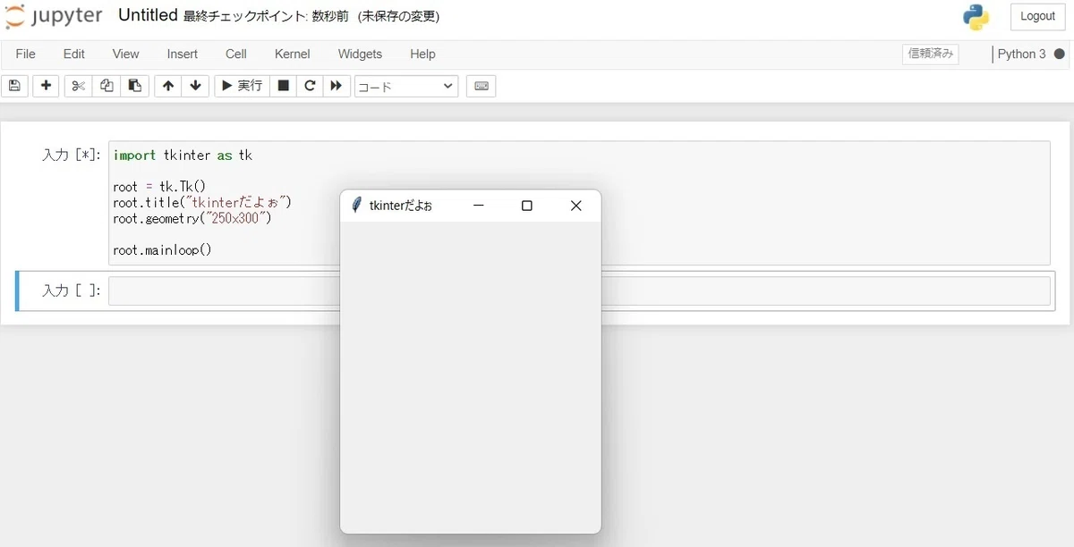The height and width of the screenshot is (547, 1074).
Task: Restart and run all cells icon
Action: (x=336, y=86)
